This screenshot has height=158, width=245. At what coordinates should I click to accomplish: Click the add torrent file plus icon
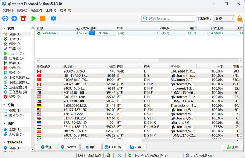(14, 18)
